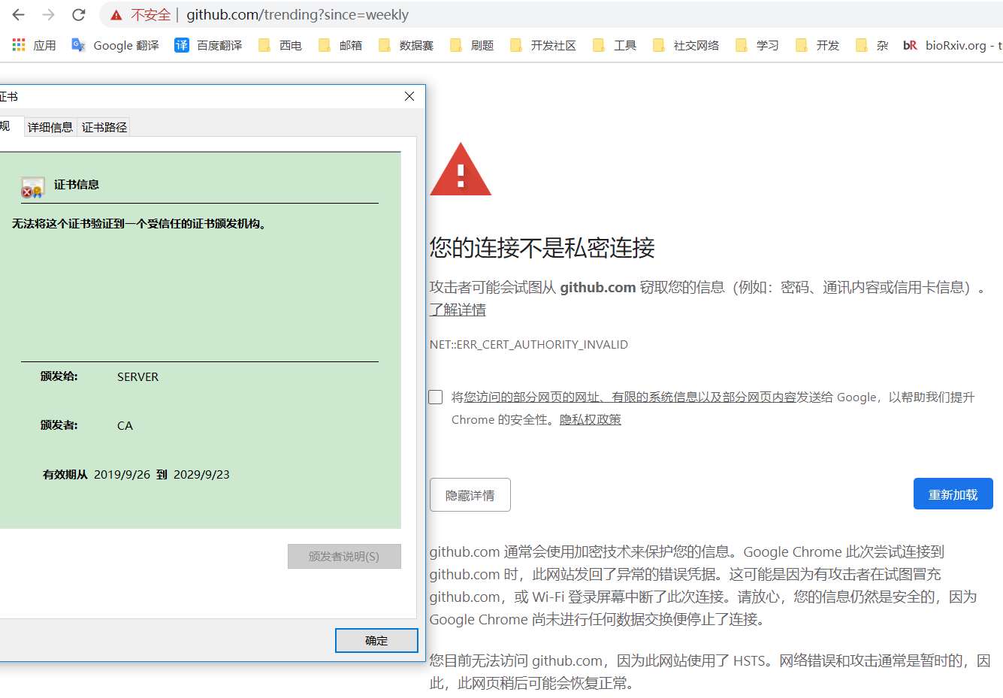Click the browser forward arrow

pos(48,14)
